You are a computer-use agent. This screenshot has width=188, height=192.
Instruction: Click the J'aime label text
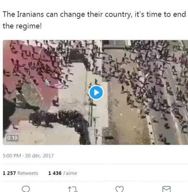click(70, 173)
